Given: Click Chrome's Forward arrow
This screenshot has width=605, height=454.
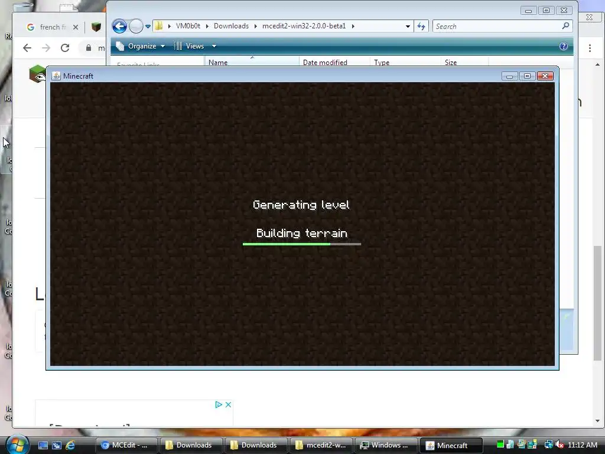Looking at the screenshot, I should tap(46, 48).
